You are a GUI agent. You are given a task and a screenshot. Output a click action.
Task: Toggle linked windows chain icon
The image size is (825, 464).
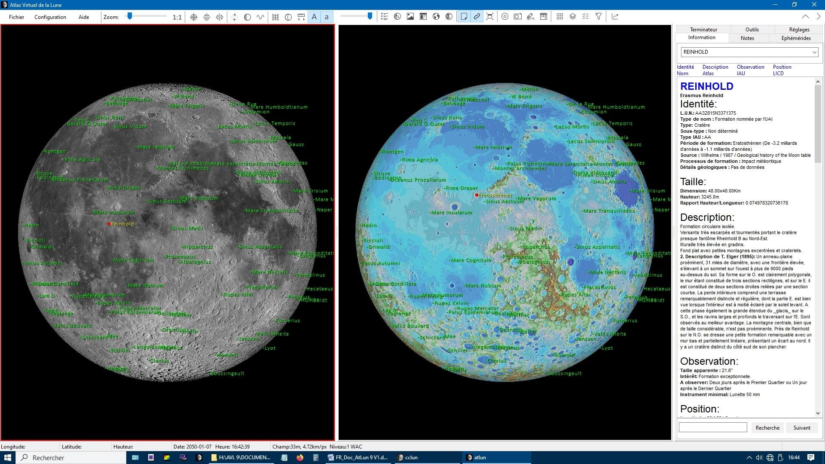click(x=477, y=17)
